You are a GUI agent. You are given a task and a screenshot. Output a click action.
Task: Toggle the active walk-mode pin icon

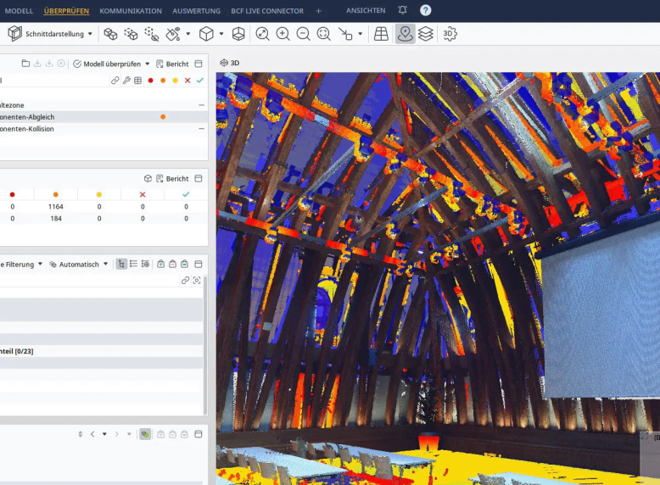pyautogui.click(x=405, y=34)
